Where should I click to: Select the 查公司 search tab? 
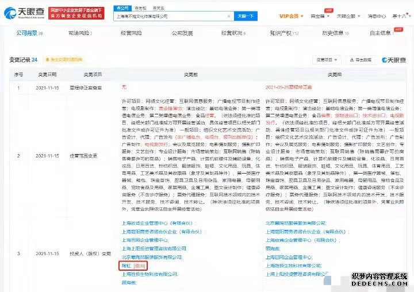coord(122,8)
